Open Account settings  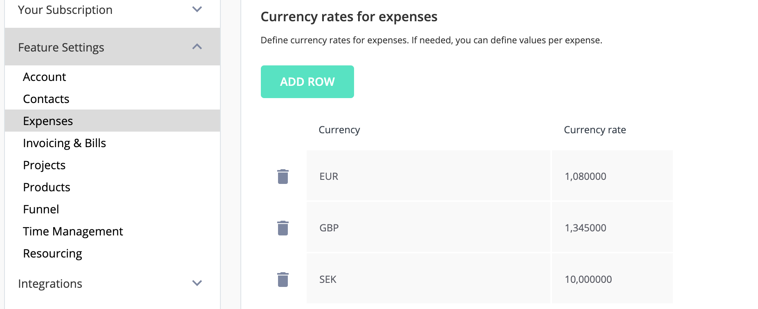click(x=44, y=77)
